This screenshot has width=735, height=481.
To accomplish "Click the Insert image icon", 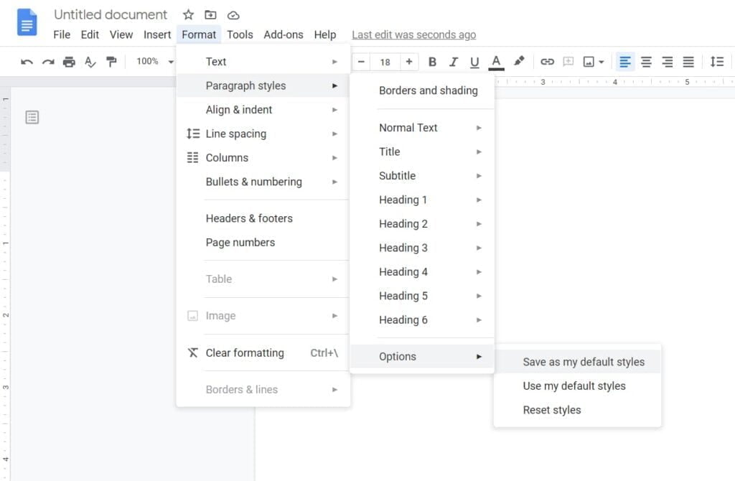I will click(589, 62).
